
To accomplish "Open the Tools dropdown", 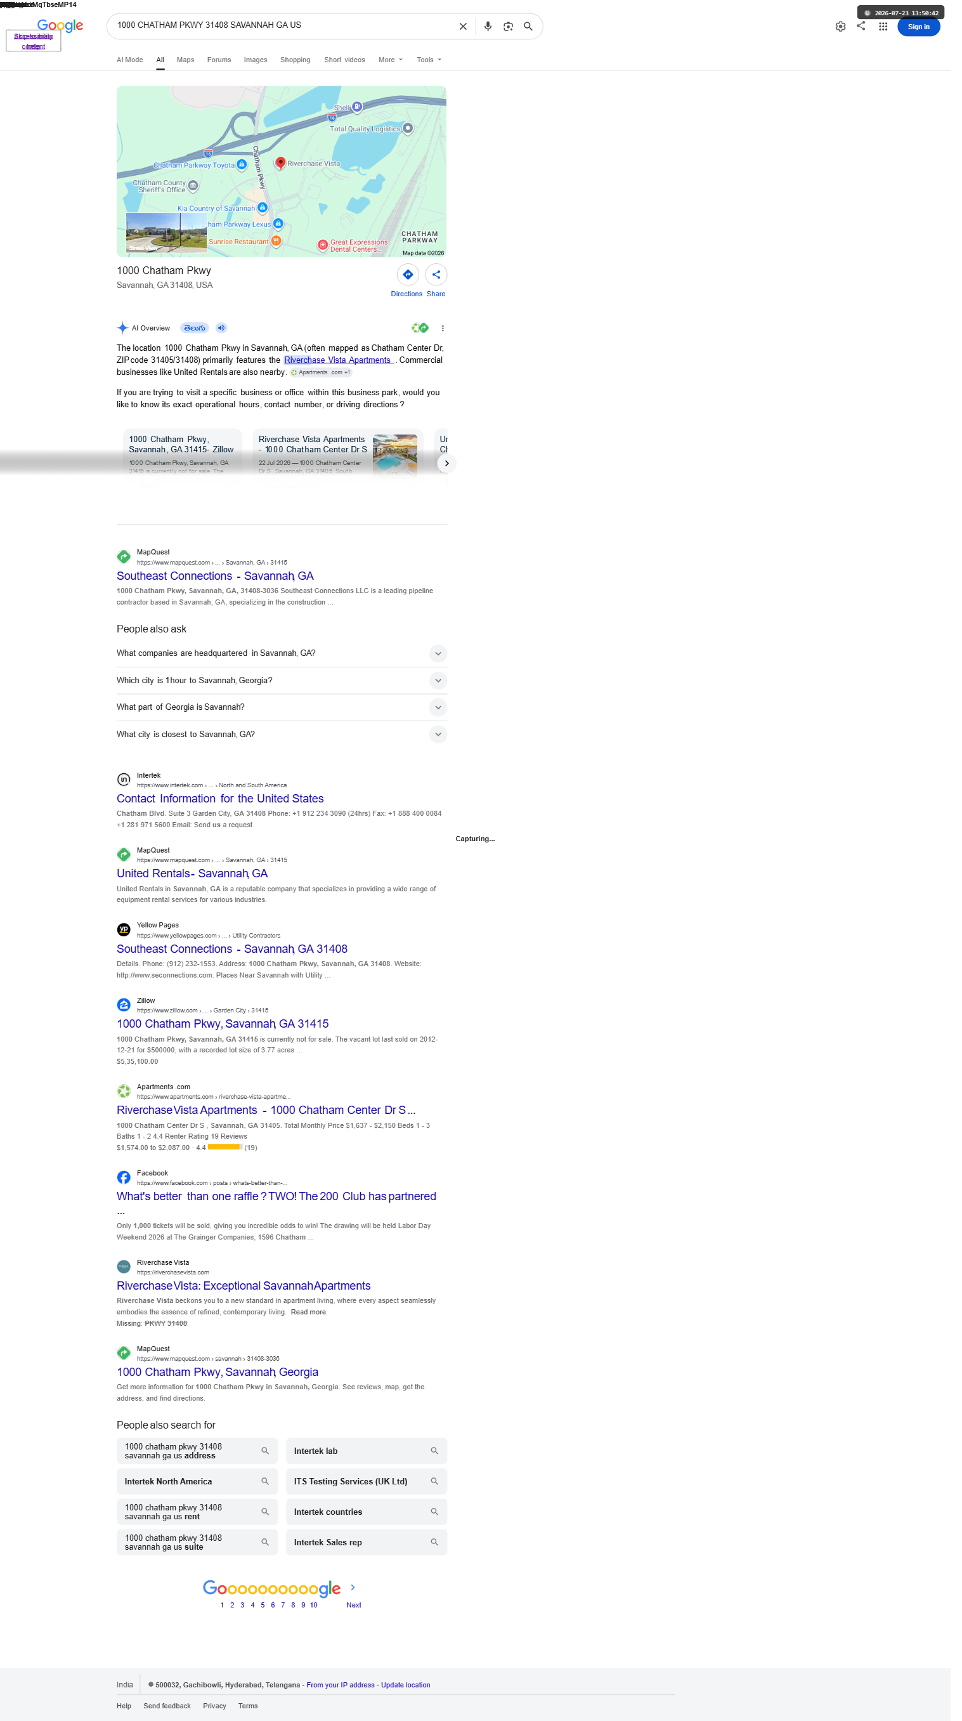I will pyautogui.click(x=429, y=60).
